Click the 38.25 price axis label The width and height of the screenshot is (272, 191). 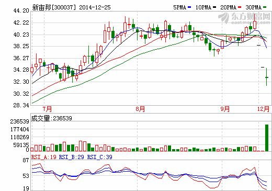(21, 46)
